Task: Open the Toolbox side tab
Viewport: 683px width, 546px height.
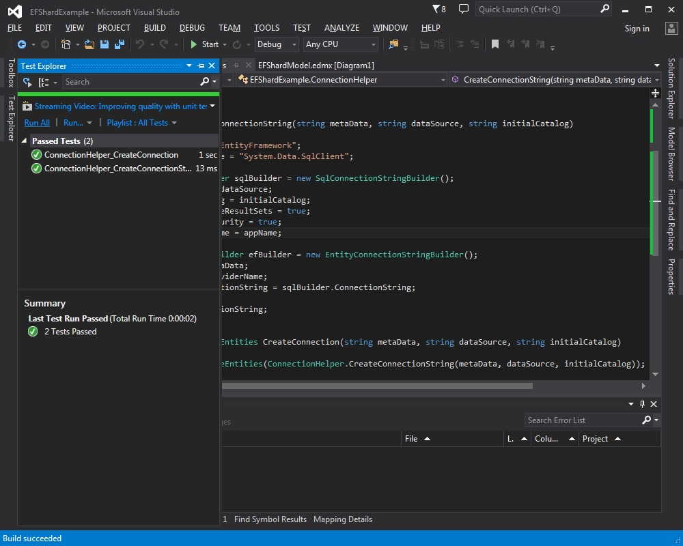Action: click(12, 73)
